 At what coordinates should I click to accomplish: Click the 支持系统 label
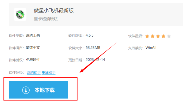(136, 48)
